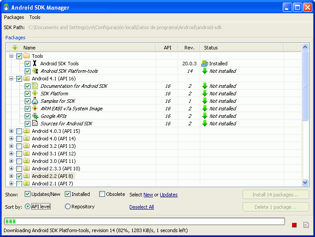Click the wrench icon for Android SDK Tools
The height and width of the screenshot is (237, 315).
coord(35,63)
